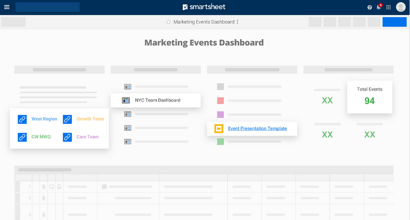
Task: Open NYC Team Dashboard
Action: pyautogui.click(x=158, y=100)
